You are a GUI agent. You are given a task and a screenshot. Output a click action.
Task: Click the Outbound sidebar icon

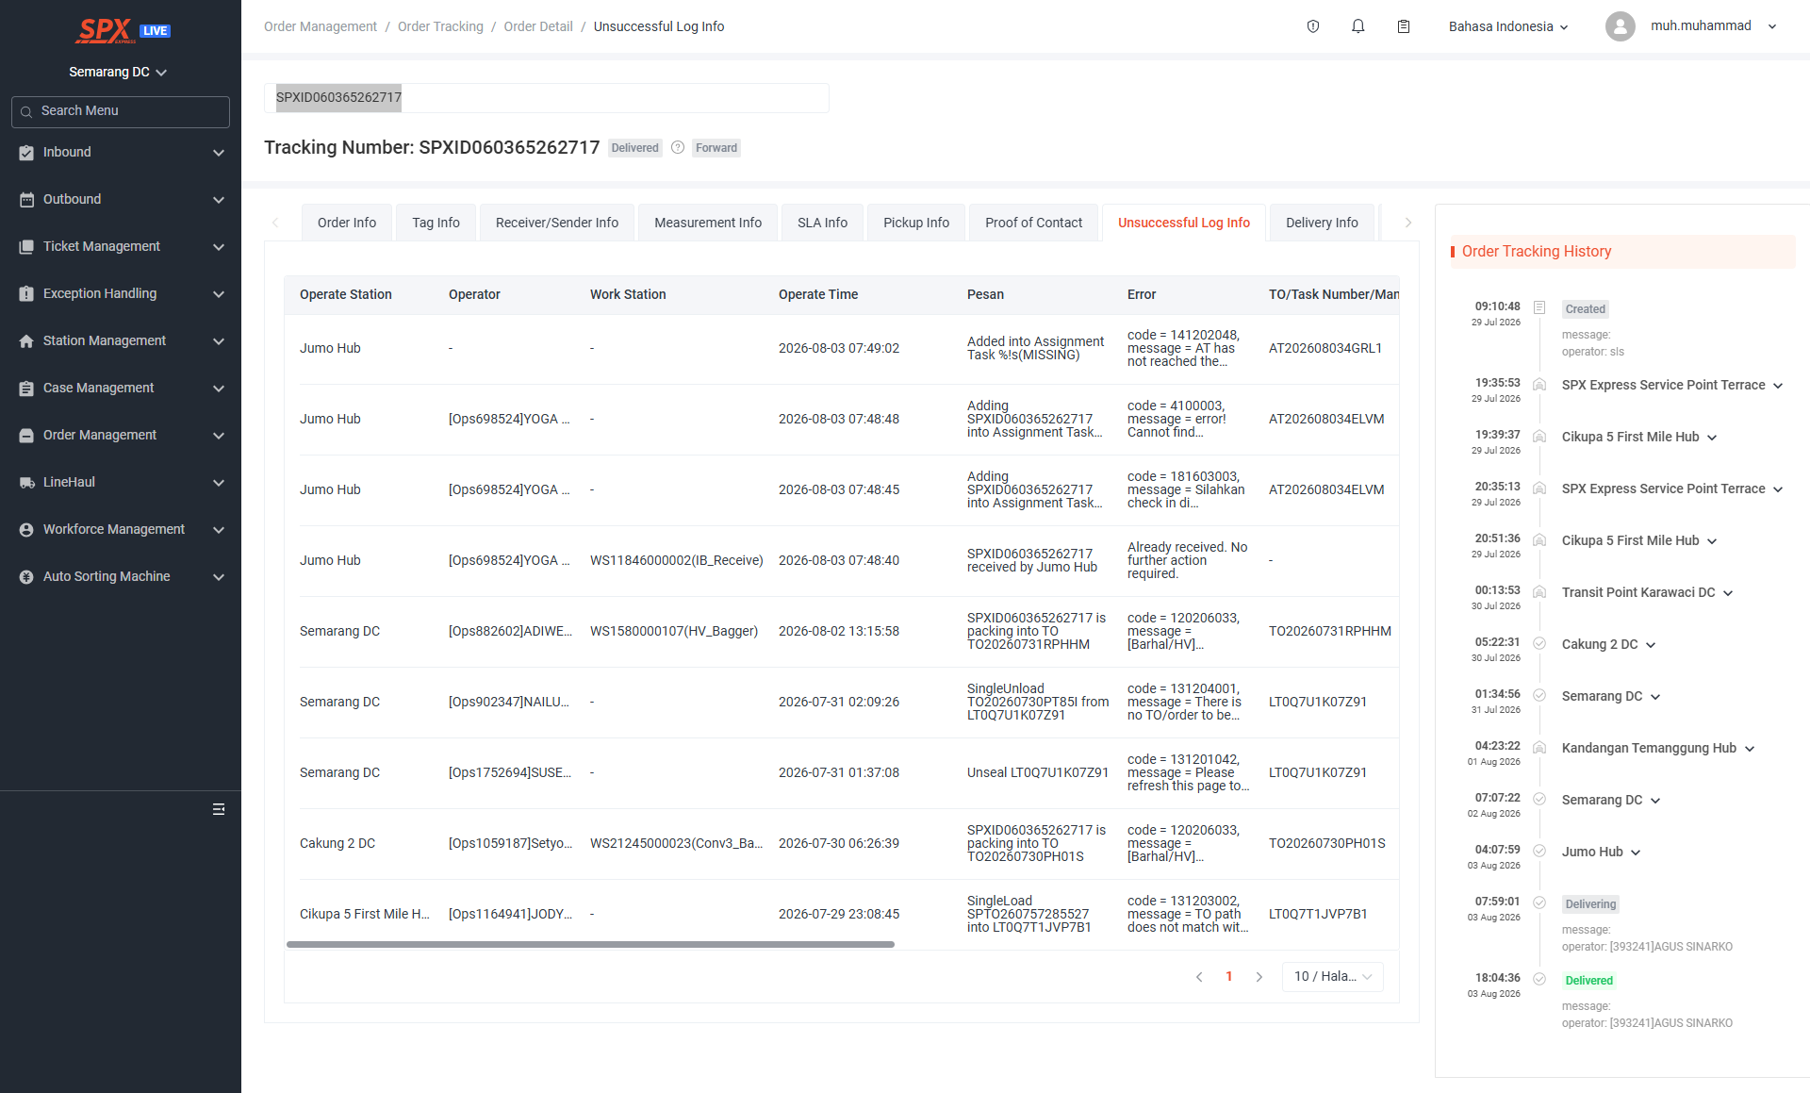tap(26, 200)
